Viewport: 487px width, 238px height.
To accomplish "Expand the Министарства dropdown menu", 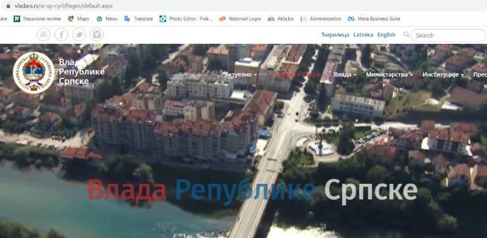I will tap(390, 75).
